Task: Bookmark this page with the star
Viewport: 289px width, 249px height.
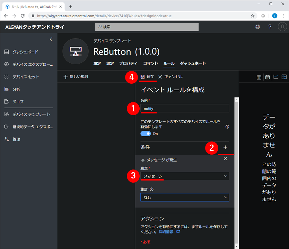Action: 253,16
